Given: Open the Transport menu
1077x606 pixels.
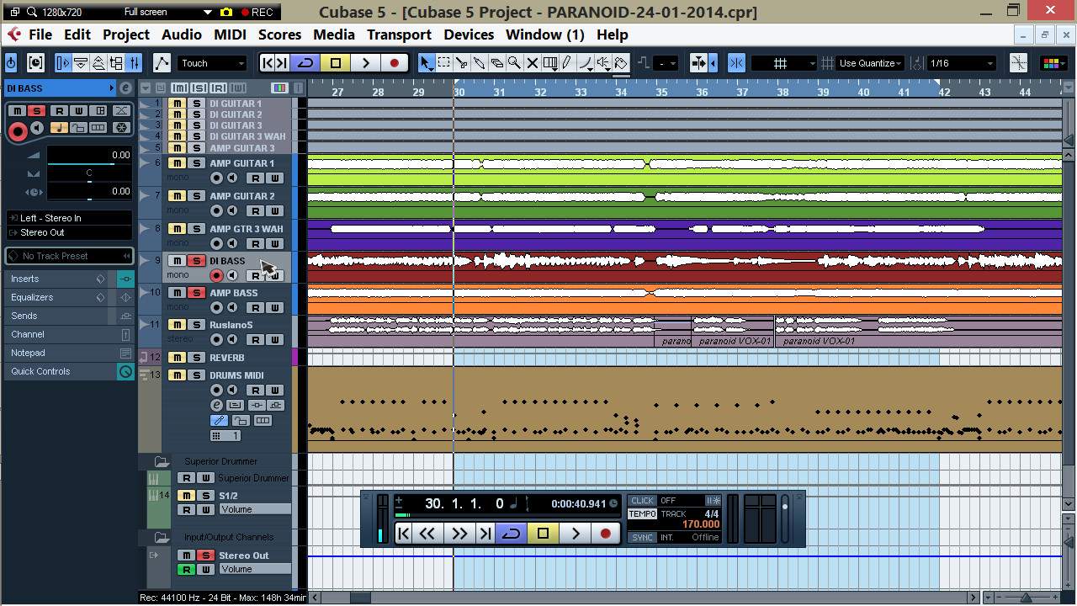Looking at the screenshot, I should [x=399, y=35].
